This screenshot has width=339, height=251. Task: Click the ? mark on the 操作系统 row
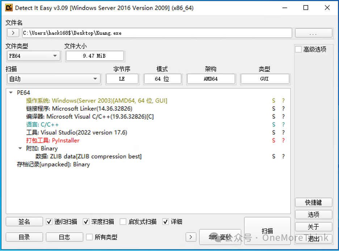(283, 101)
